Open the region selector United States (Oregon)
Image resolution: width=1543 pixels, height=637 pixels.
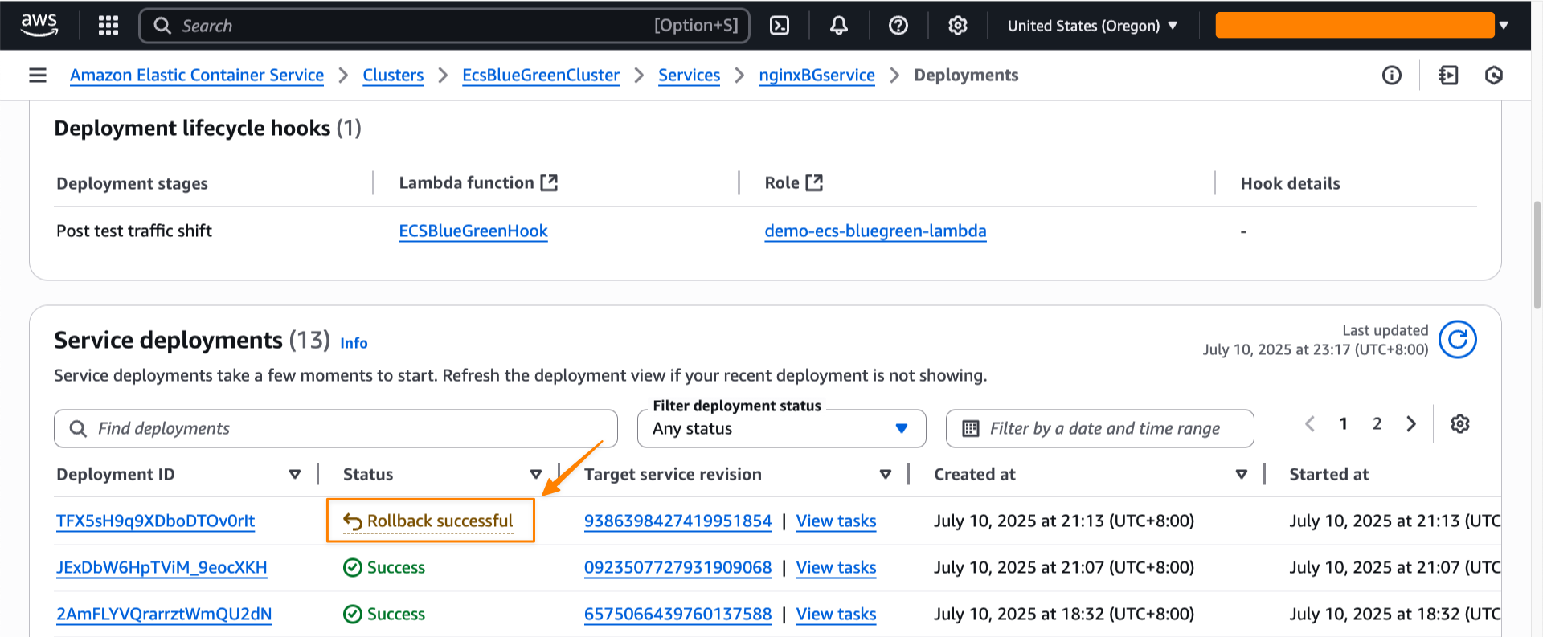[1092, 26]
